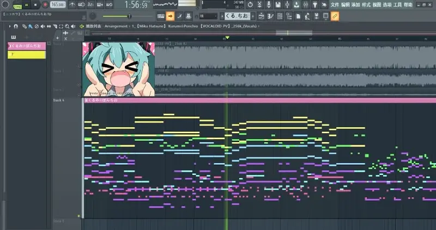Click the note/pen icon beside orange arrow

tap(179, 16)
